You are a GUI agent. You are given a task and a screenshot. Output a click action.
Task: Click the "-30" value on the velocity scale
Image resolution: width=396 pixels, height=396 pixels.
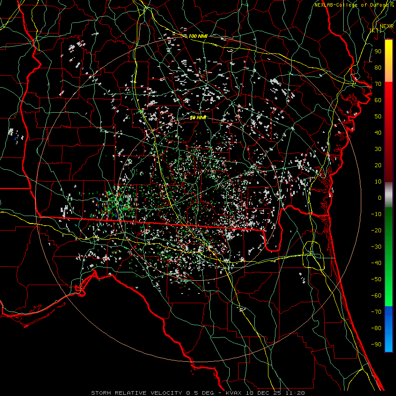coord(376,247)
